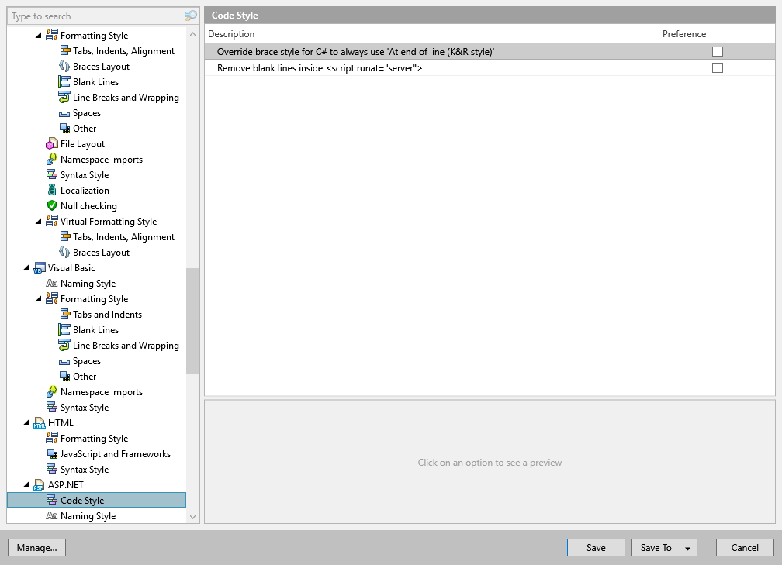The height and width of the screenshot is (565, 782).
Task: Open the Localization settings page
Action: [85, 191]
